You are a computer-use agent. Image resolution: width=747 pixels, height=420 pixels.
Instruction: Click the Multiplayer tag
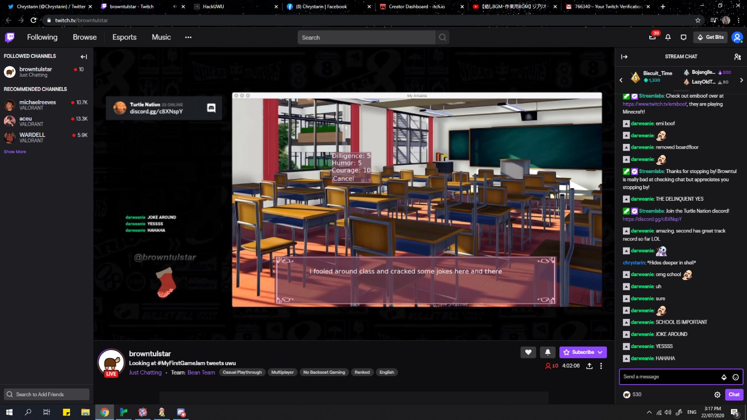(283, 372)
